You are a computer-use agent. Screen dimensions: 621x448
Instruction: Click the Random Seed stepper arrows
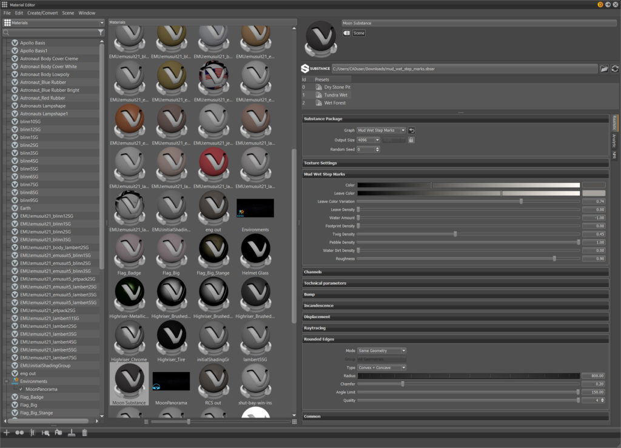click(377, 149)
